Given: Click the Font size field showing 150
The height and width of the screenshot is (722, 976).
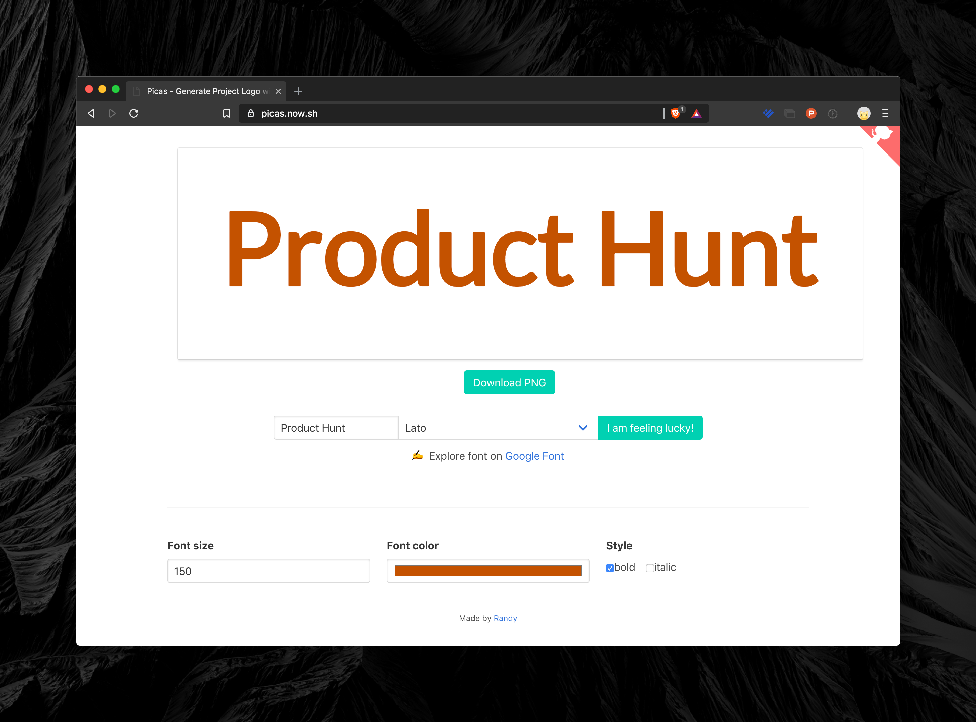Looking at the screenshot, I should [x=269, y=571].
